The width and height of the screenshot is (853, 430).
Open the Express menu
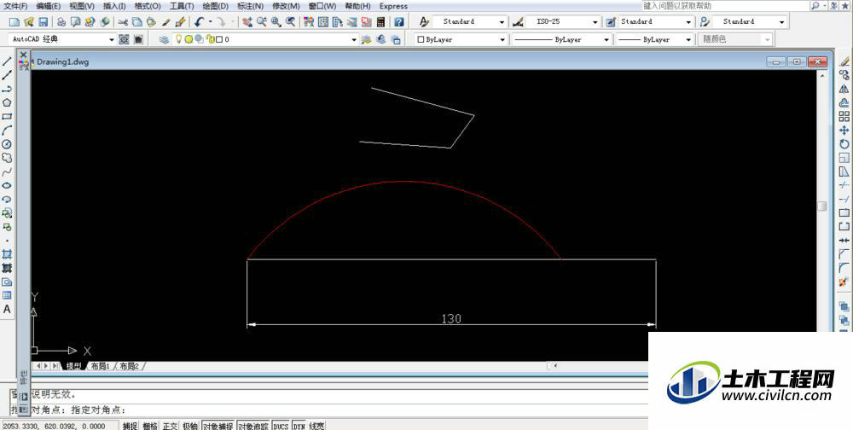(x=393, y=6)
